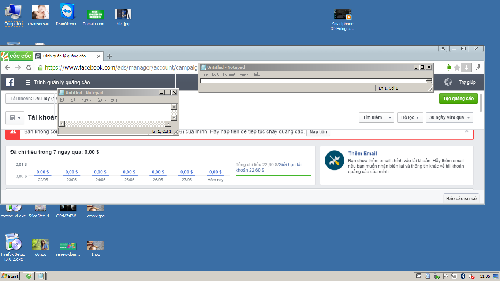The height and width of the screenshot is (281, 500).
Task: Select the 1.jpg desktop file
Action: (95, 248)
